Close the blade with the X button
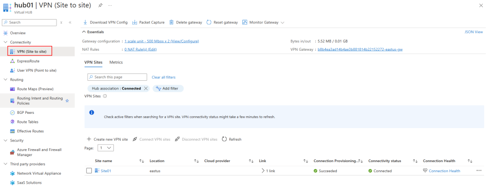This screenshot has width=490, height=186. 481,5
